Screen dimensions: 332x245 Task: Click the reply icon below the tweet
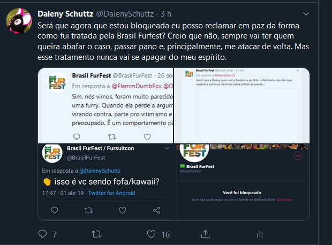click(x=43, y=234)
